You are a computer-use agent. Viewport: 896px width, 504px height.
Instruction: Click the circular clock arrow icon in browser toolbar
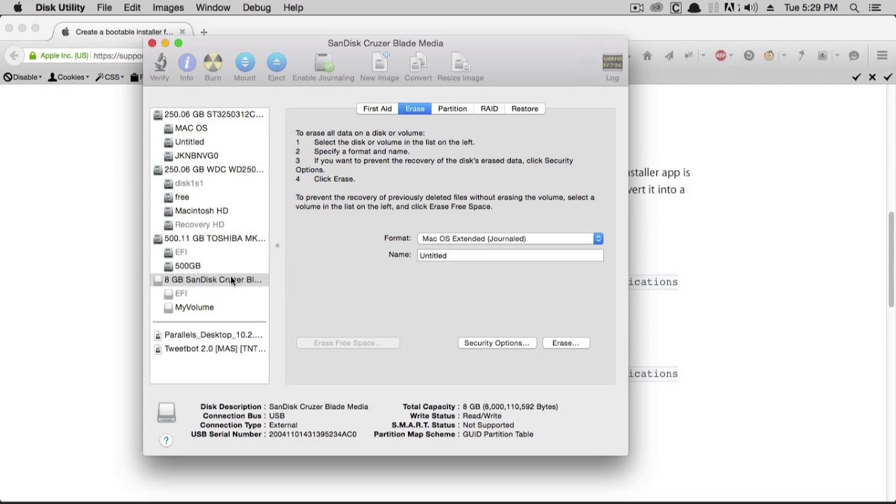749,55
